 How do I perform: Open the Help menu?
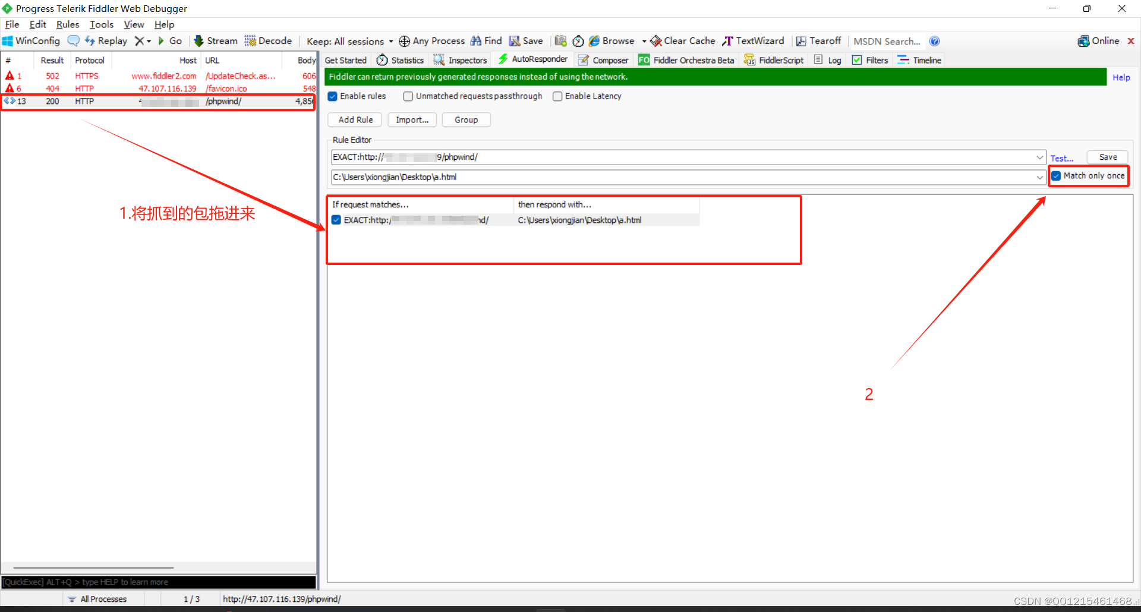[x=164, y=24]
